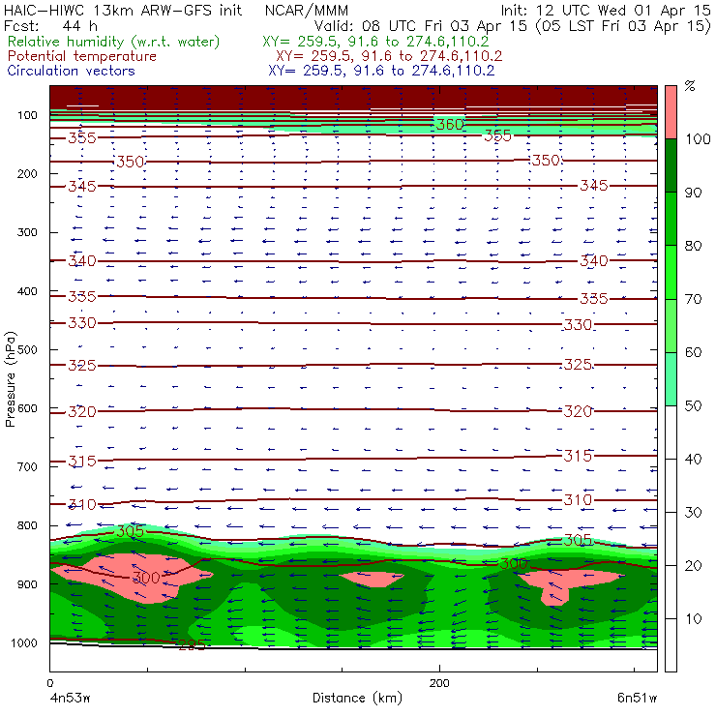Click the green XY= 259.5, 91.6 coordinates line
The height and width of the screenshot is (716, 716).
click(x=375, y=42)
